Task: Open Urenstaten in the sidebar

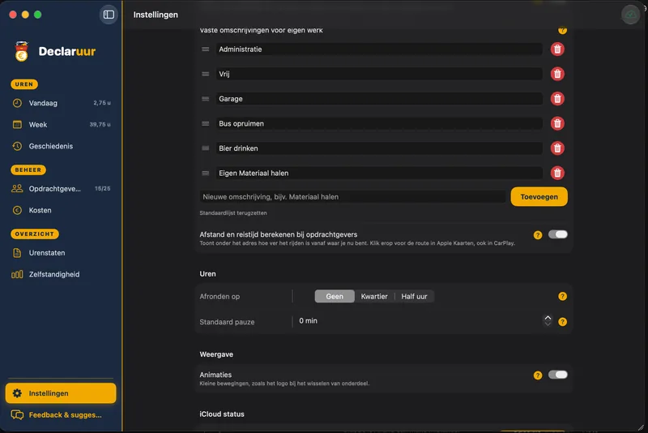Action: tap(61, 253)
